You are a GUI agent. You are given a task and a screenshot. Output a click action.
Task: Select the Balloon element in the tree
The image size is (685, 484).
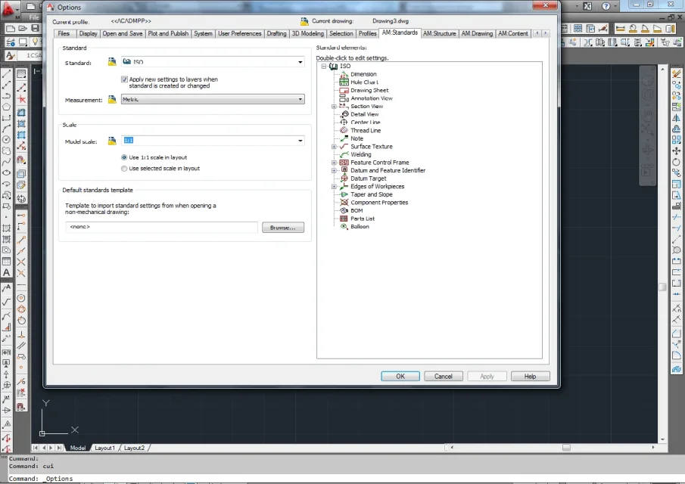pos(360,227)
